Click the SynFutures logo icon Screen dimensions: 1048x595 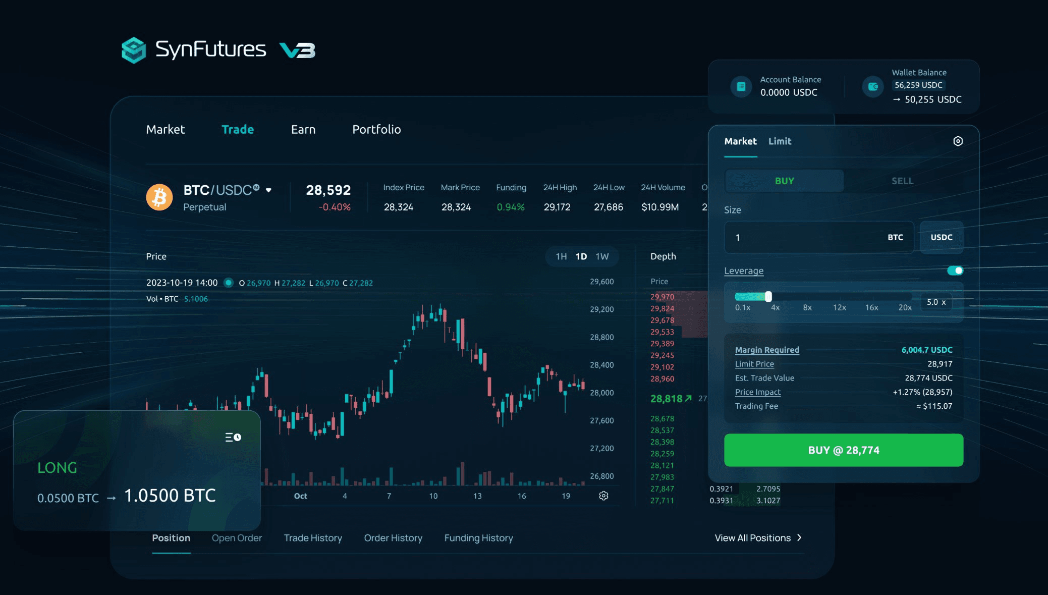pos(134,50)
